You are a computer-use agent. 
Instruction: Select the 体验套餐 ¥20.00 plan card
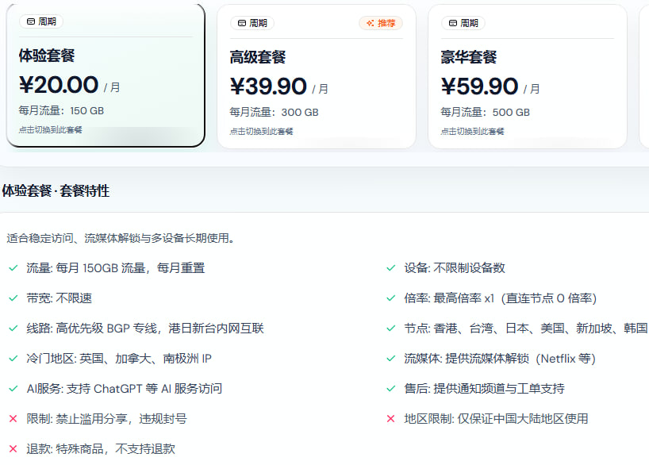[x=105, y=75]
